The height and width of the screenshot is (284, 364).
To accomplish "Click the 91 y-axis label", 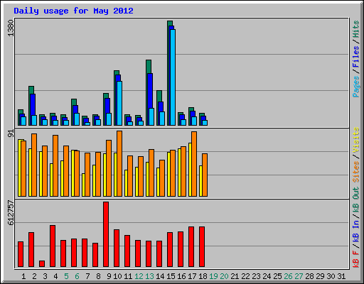I will click(11, 133).
